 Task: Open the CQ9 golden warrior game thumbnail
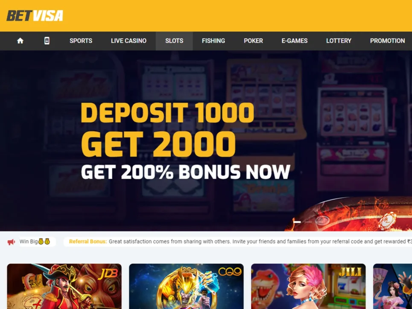point(186,286)
